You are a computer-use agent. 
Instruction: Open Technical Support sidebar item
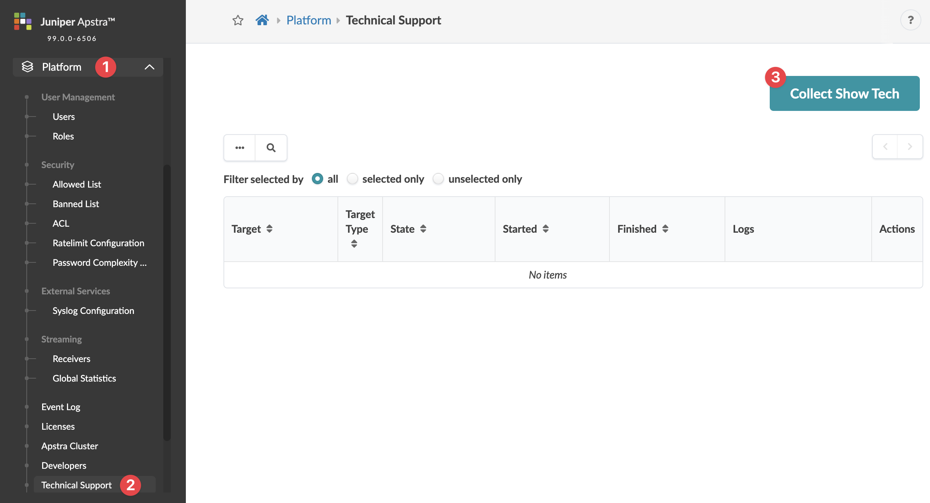coord(76,485)
